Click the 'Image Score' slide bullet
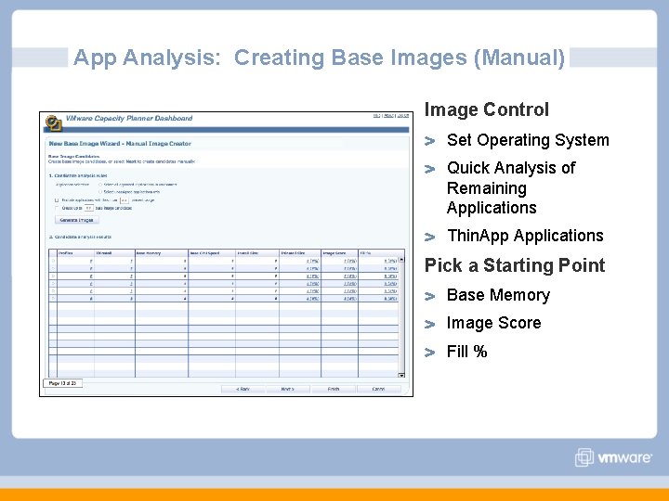Screen dimensions: 669x501 [493, 323]
